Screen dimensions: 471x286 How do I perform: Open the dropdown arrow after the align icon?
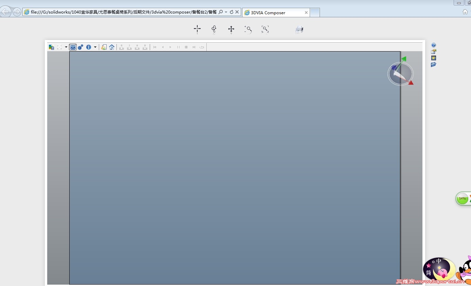[x=66, y=47]
